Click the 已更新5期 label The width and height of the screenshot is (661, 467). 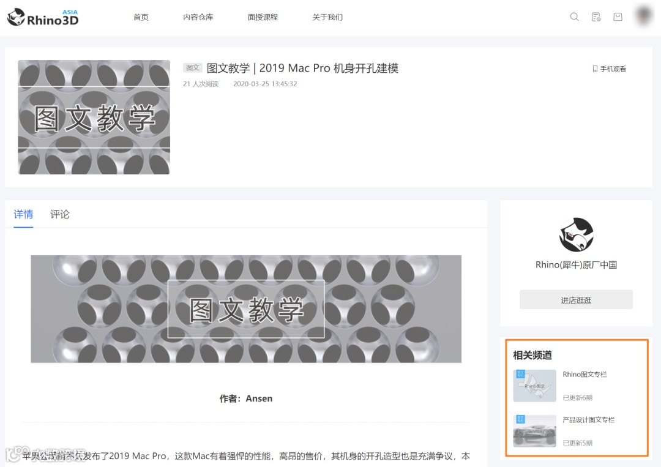578,443
